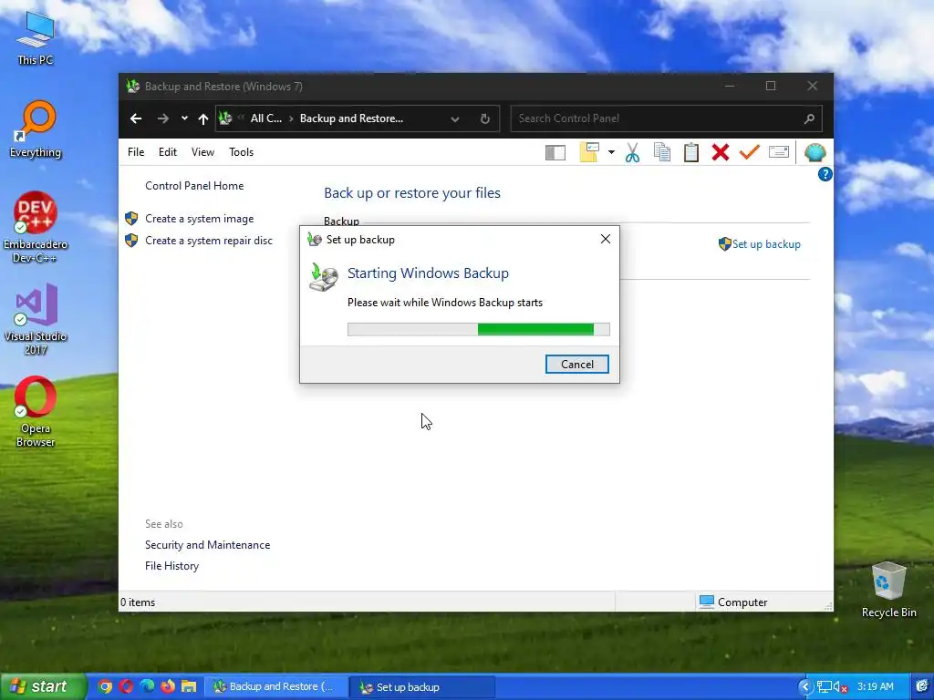Open Control Panel Home link
Screen dimensions: 934x700
194,186
